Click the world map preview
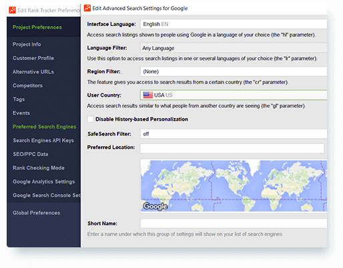The height and width of the screenshot is (268, 343). click(x=234, y=186)
